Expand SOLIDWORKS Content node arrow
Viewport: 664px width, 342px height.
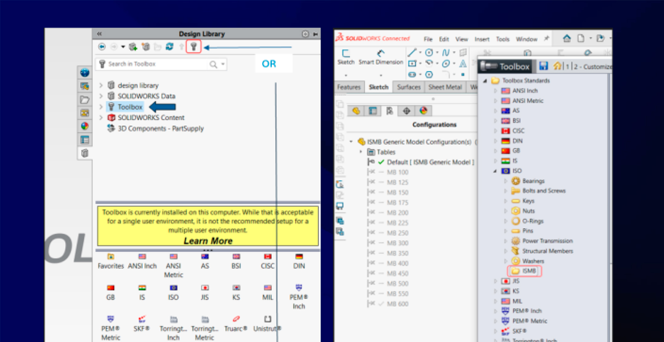point(101,118)
